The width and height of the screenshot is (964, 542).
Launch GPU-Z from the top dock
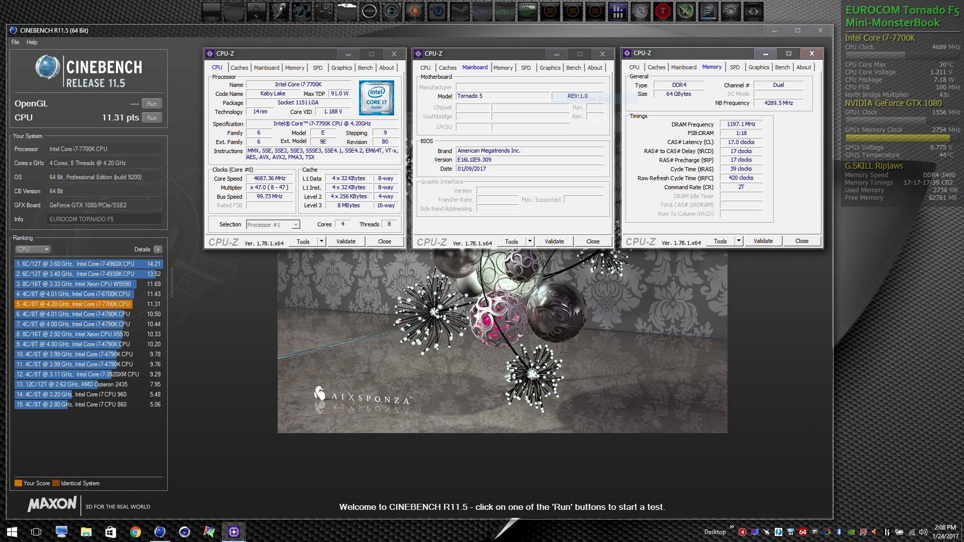[505, 11]
